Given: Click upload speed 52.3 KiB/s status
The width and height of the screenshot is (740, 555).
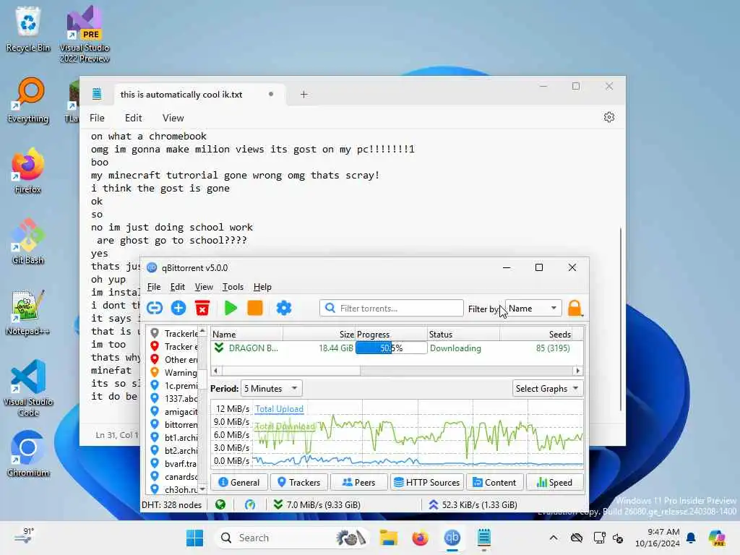Looking at the screenshot, I should (473, 504).
